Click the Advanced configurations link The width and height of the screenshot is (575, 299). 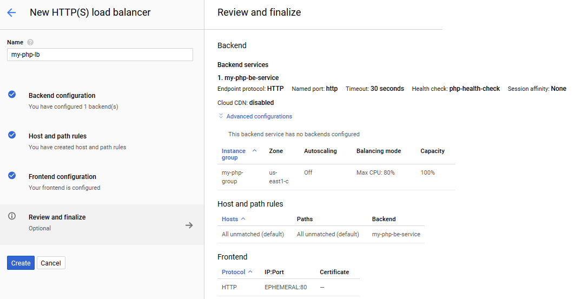259,116
